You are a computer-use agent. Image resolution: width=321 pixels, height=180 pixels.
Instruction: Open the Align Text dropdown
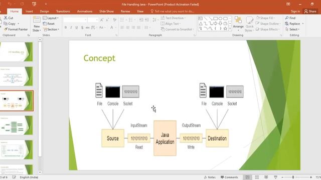click(171, 23)
